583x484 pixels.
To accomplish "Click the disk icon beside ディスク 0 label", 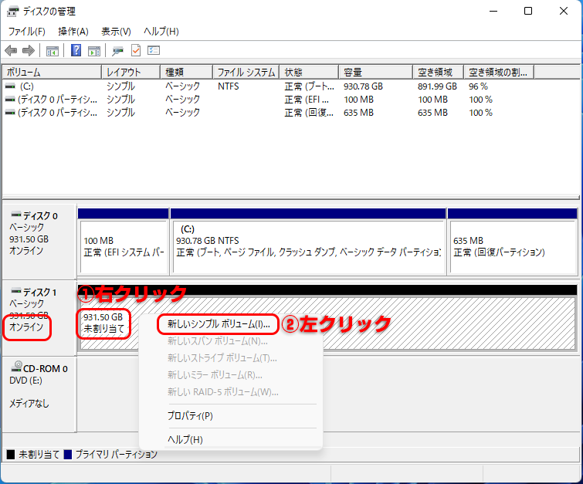I will pos(16,215).
